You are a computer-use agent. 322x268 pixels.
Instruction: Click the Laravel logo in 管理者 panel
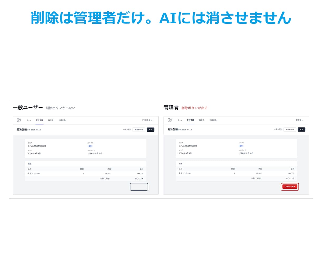click(x=170, y=120)
